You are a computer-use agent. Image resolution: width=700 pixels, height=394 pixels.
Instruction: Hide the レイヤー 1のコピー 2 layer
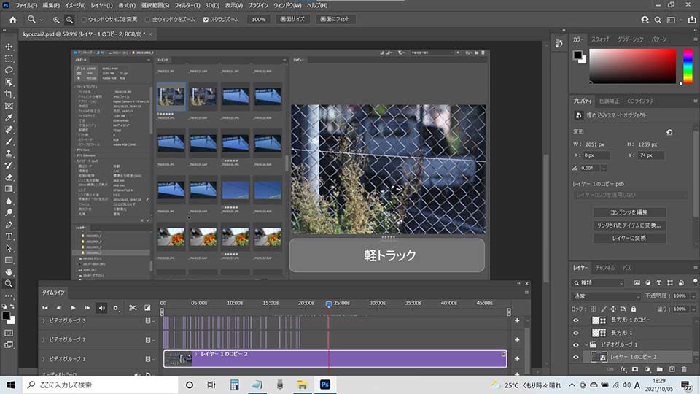[576, 357]
